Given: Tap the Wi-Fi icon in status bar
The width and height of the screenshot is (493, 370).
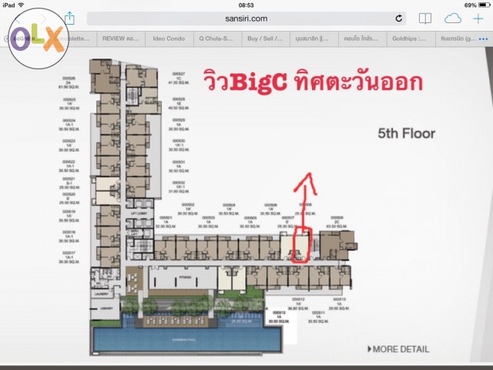Looking at the screenshot, I should tap(32, 5).
